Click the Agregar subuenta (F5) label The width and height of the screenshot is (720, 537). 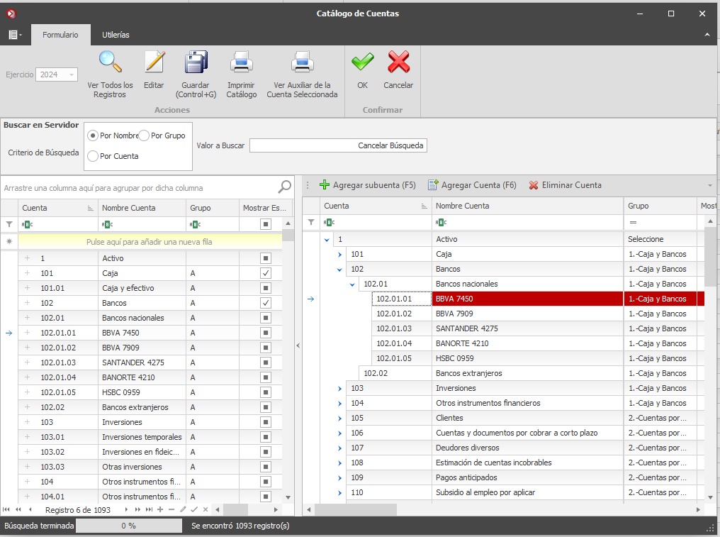point(374,185)
